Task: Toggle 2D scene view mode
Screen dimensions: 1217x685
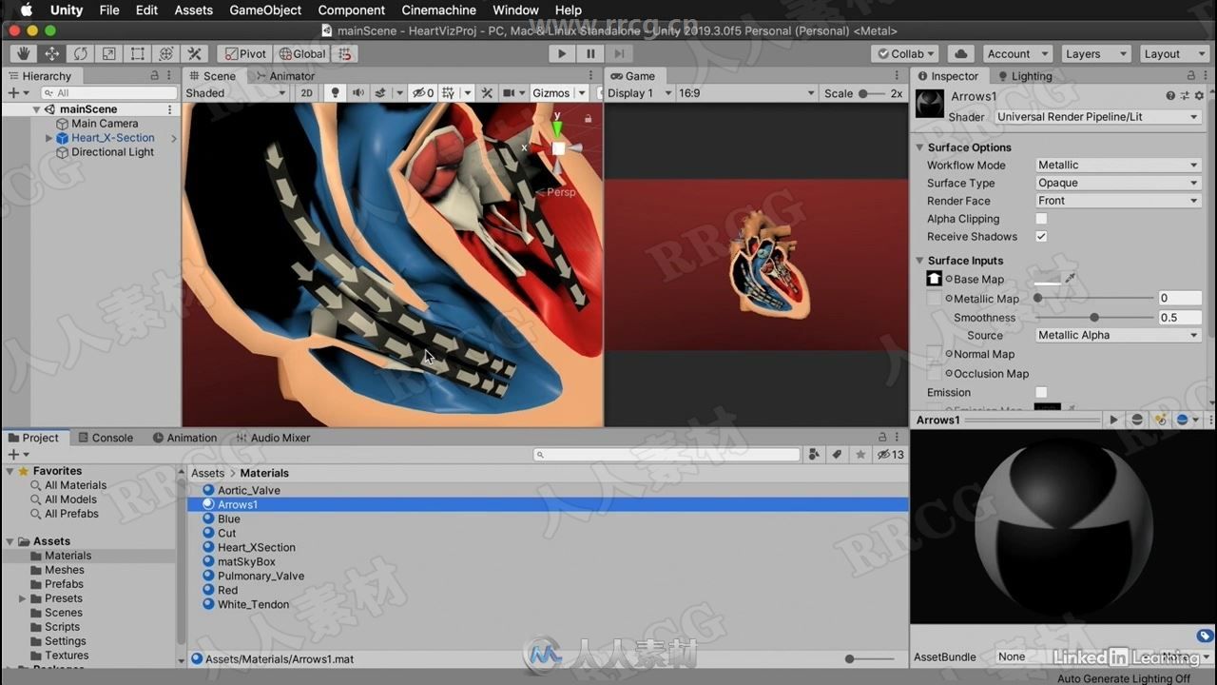Action: click(306, 93)
